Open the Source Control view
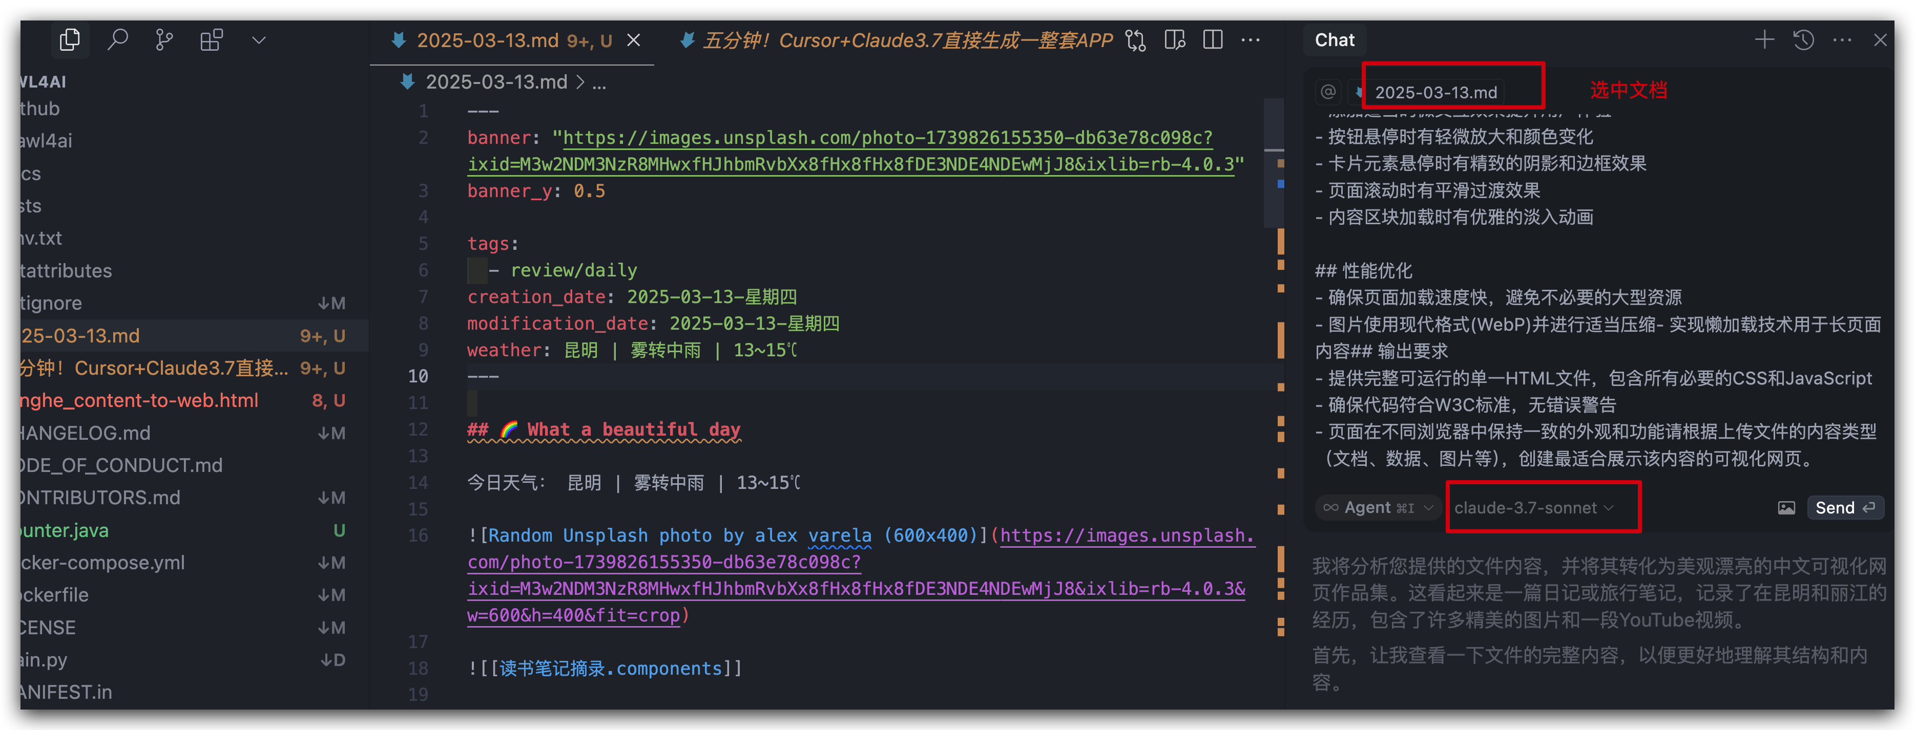 pos(164,39)
